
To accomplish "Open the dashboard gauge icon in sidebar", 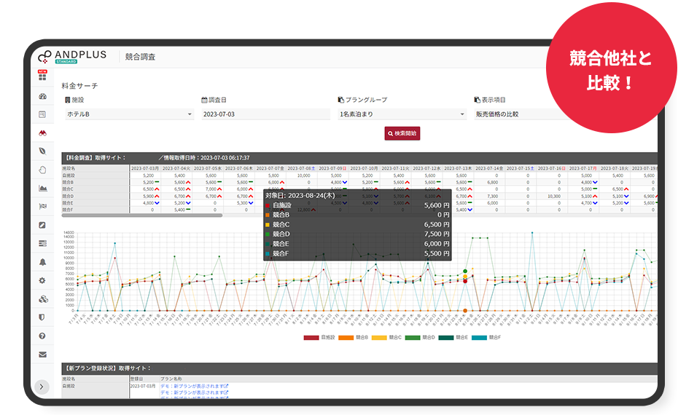I will (x=42, y=95).
